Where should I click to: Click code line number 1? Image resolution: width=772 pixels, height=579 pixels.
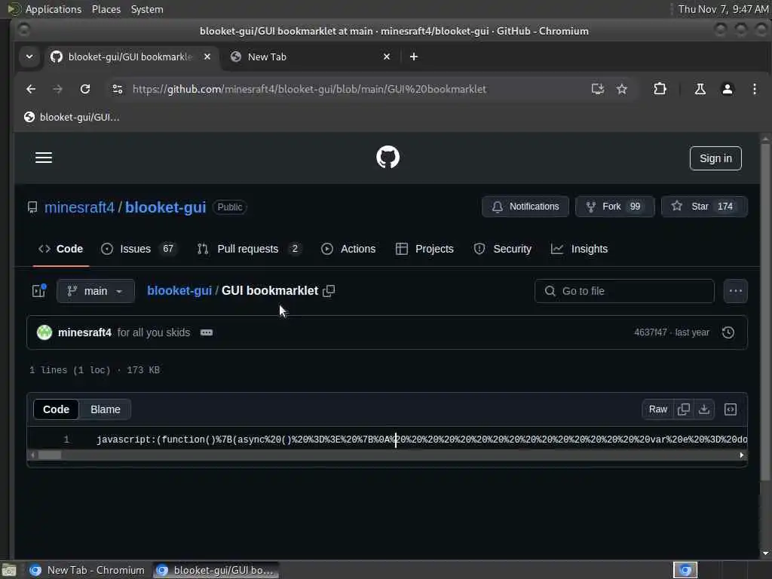pyautogui.click(x=66, y=440)
